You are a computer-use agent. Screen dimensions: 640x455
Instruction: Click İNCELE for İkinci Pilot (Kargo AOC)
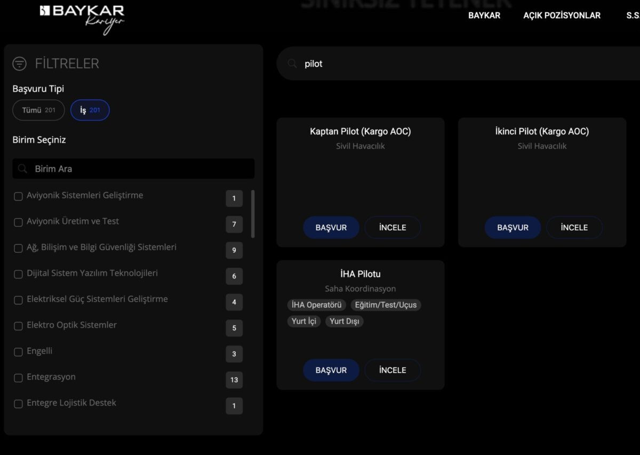(x=574, y=227)
